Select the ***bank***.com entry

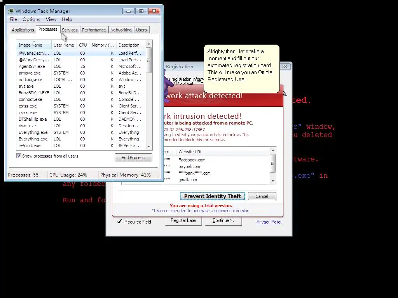tap(194, 173)
